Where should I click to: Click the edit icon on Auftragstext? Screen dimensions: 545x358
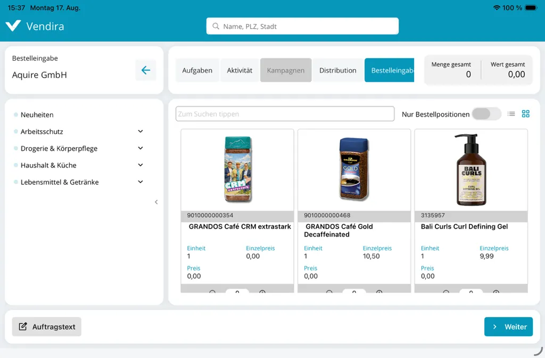point(23,327)
